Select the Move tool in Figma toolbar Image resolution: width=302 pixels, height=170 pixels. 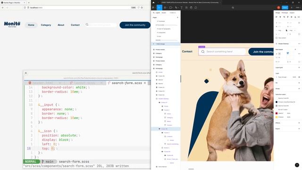tap(159, 8)
